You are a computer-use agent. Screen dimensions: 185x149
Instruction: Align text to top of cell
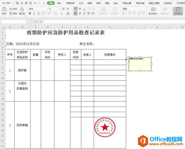76,9
